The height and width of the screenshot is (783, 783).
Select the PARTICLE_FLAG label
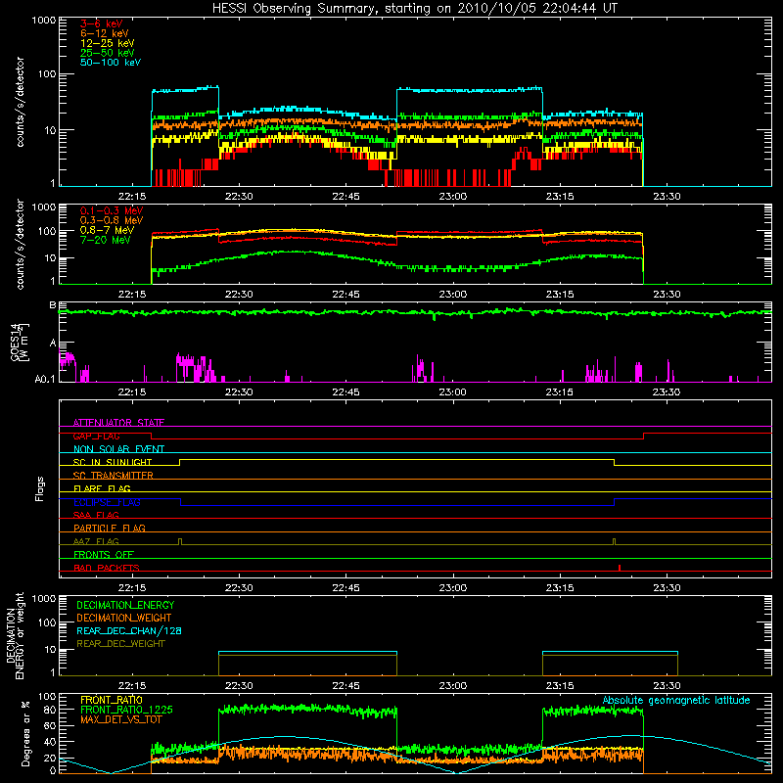(x=110, y=528)
